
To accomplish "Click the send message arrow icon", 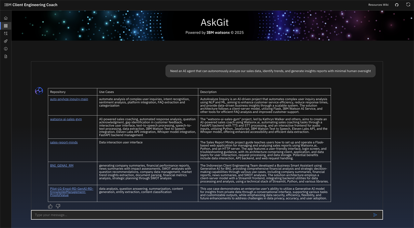I will 375,215.
